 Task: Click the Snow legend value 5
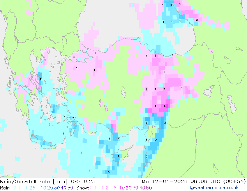click(115, 188)
